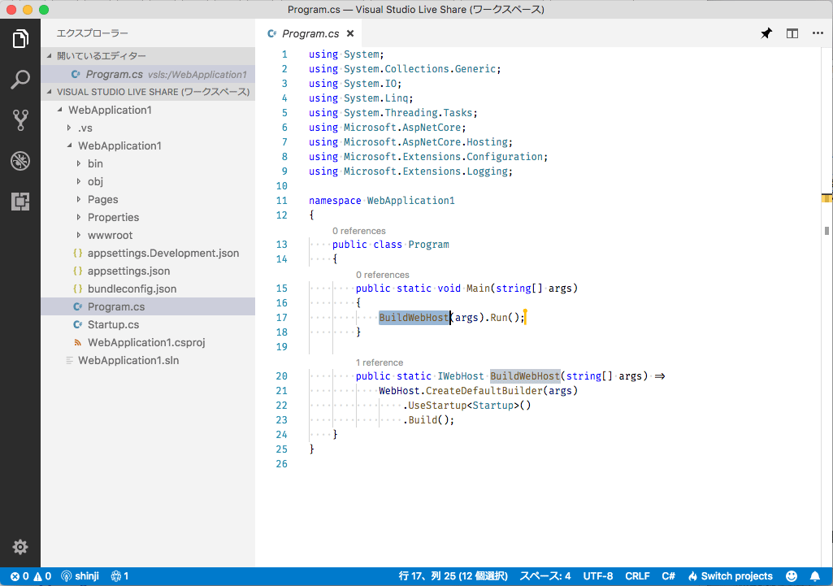Pin the editor with the pin icon
This screenshot has width=833, height=586.
(x=766, y=33)
